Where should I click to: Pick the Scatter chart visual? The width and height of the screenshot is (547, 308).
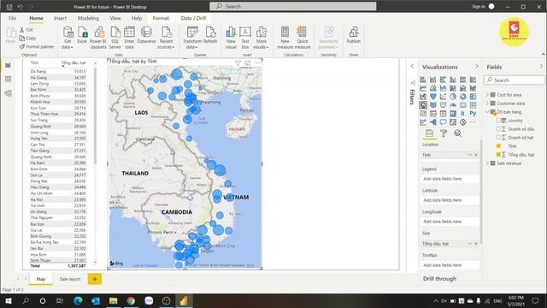(x=443, y=97)
